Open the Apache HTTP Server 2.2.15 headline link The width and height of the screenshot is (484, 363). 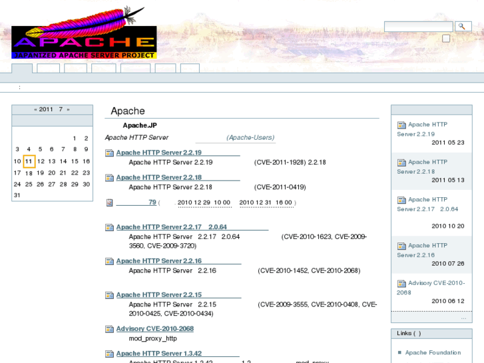(x=178, y=294)
